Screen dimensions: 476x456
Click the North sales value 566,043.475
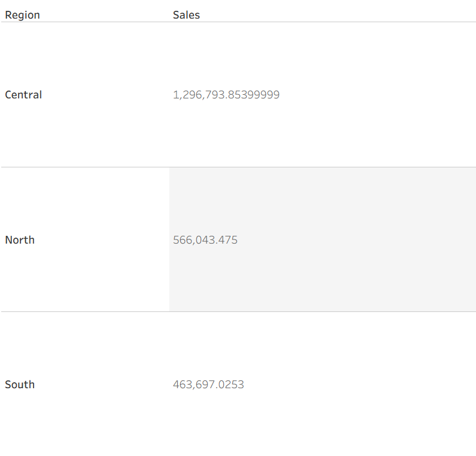(205, 240)
